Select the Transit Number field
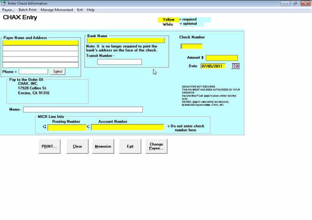 point(119,62)
